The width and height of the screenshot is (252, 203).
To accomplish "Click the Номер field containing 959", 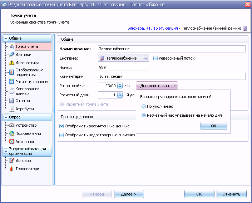I will click(123, 67).
